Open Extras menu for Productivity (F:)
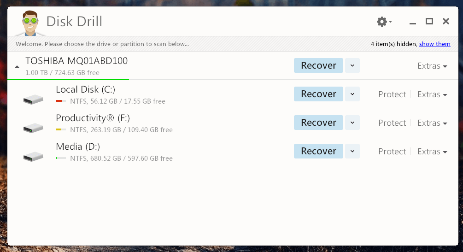The width and height of the screenshot is (463, 252). [x=432, y=123]
